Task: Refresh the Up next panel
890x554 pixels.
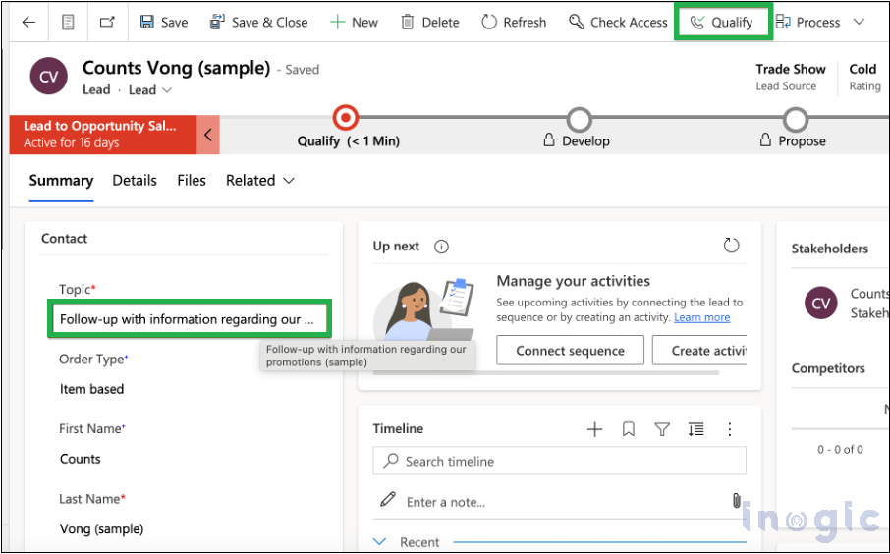Action: (x=731, y=246)
